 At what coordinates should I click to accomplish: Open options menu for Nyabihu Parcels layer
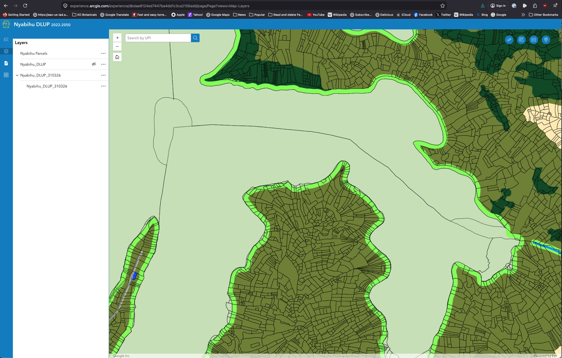(x=103, y=53)
